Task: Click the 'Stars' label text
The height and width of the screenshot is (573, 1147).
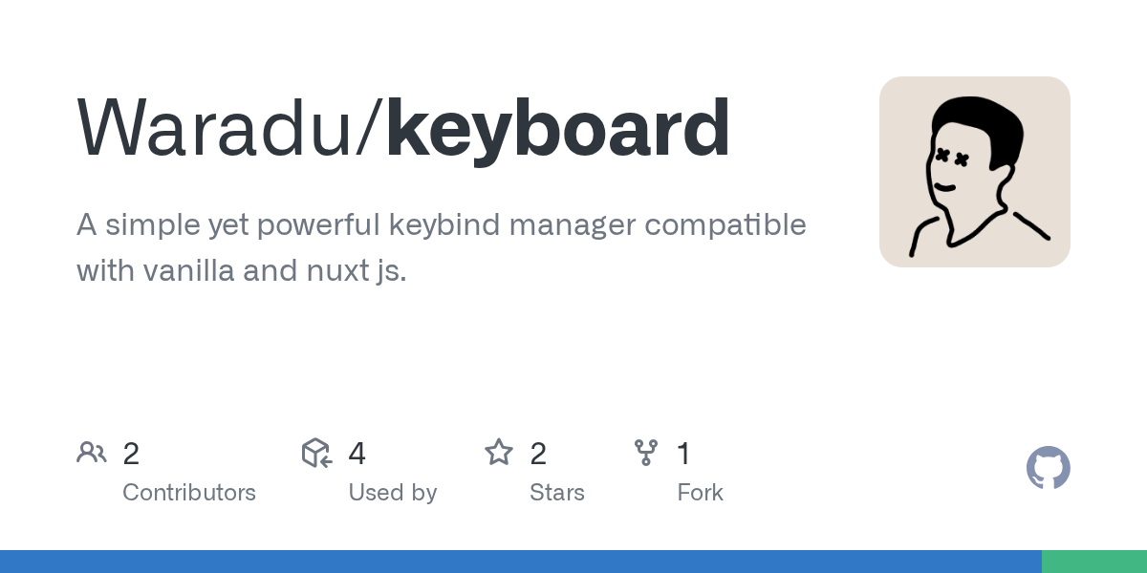Action: (x=557, y=493)
